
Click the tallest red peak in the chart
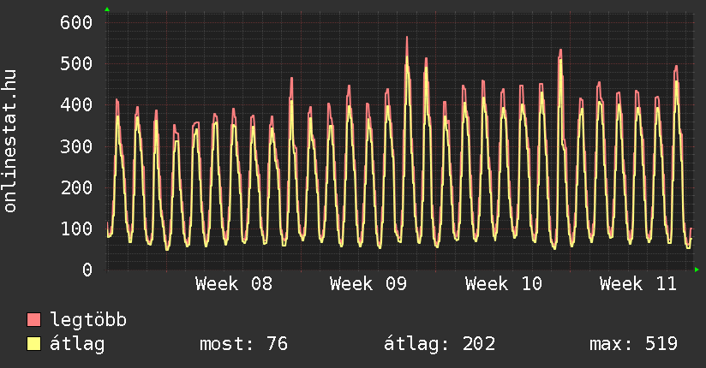coord(407,39)
